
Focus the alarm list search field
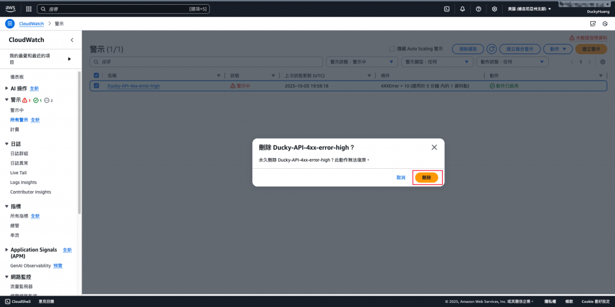(207, 62)
